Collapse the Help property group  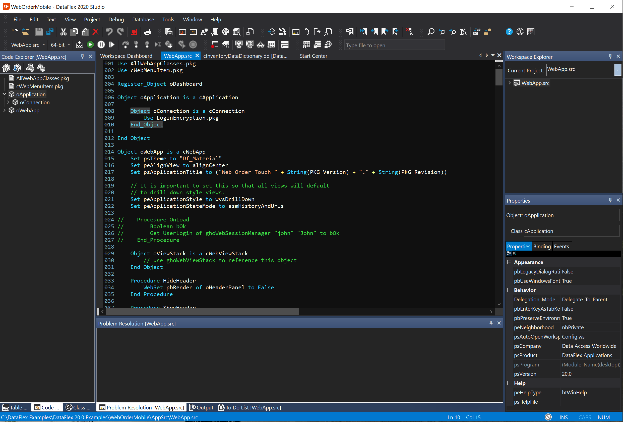(509, 383)
